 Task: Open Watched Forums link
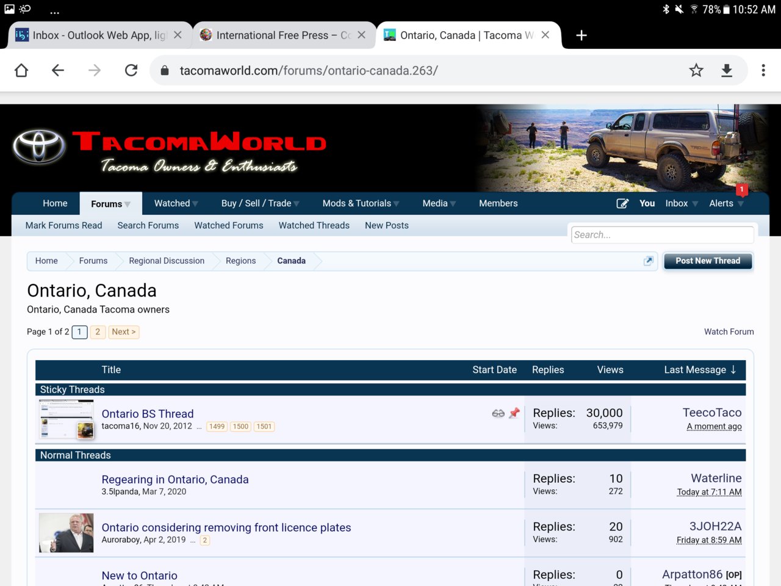(x=229, y=225)
